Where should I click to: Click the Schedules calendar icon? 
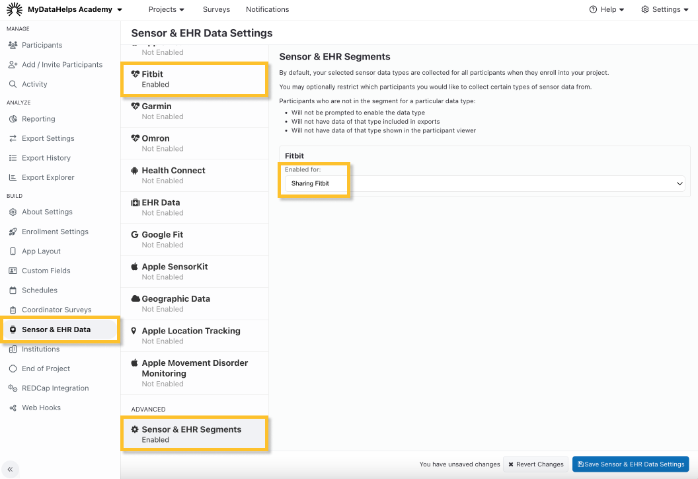[x=13, y=290]
